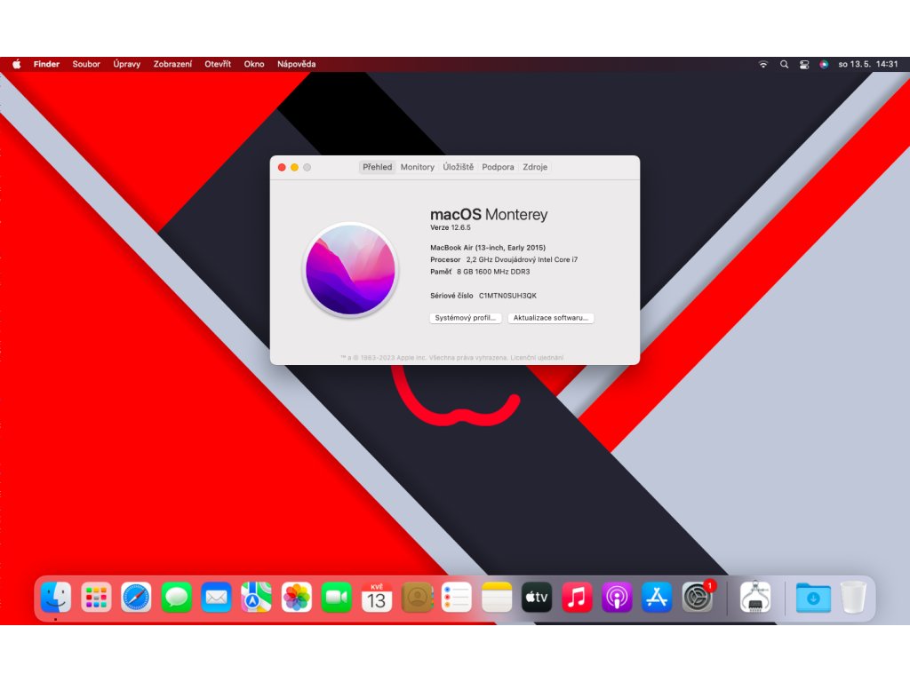Click the Wi-Fi status icon

pyautogui.click(x=763, y=64)
